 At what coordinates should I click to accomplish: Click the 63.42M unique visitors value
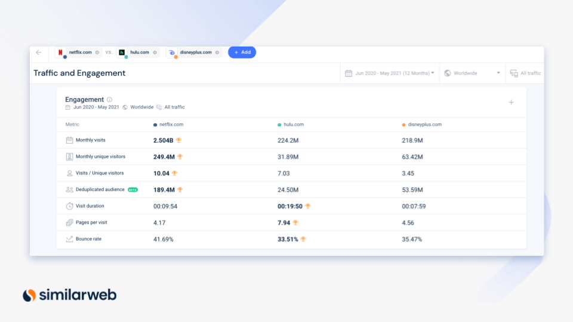click(x=412, y=157)
